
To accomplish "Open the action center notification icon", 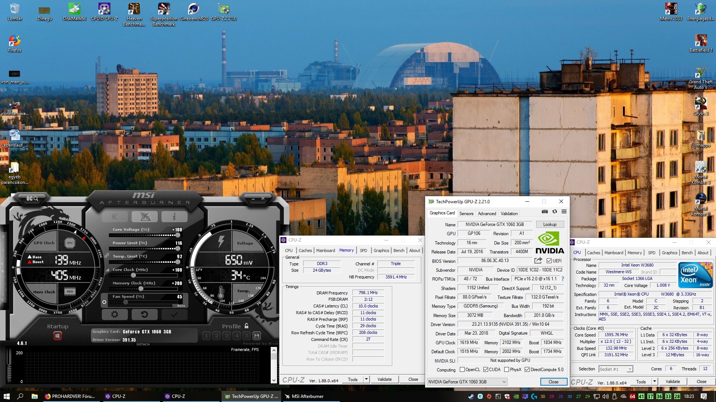I will tap(704, 396).
